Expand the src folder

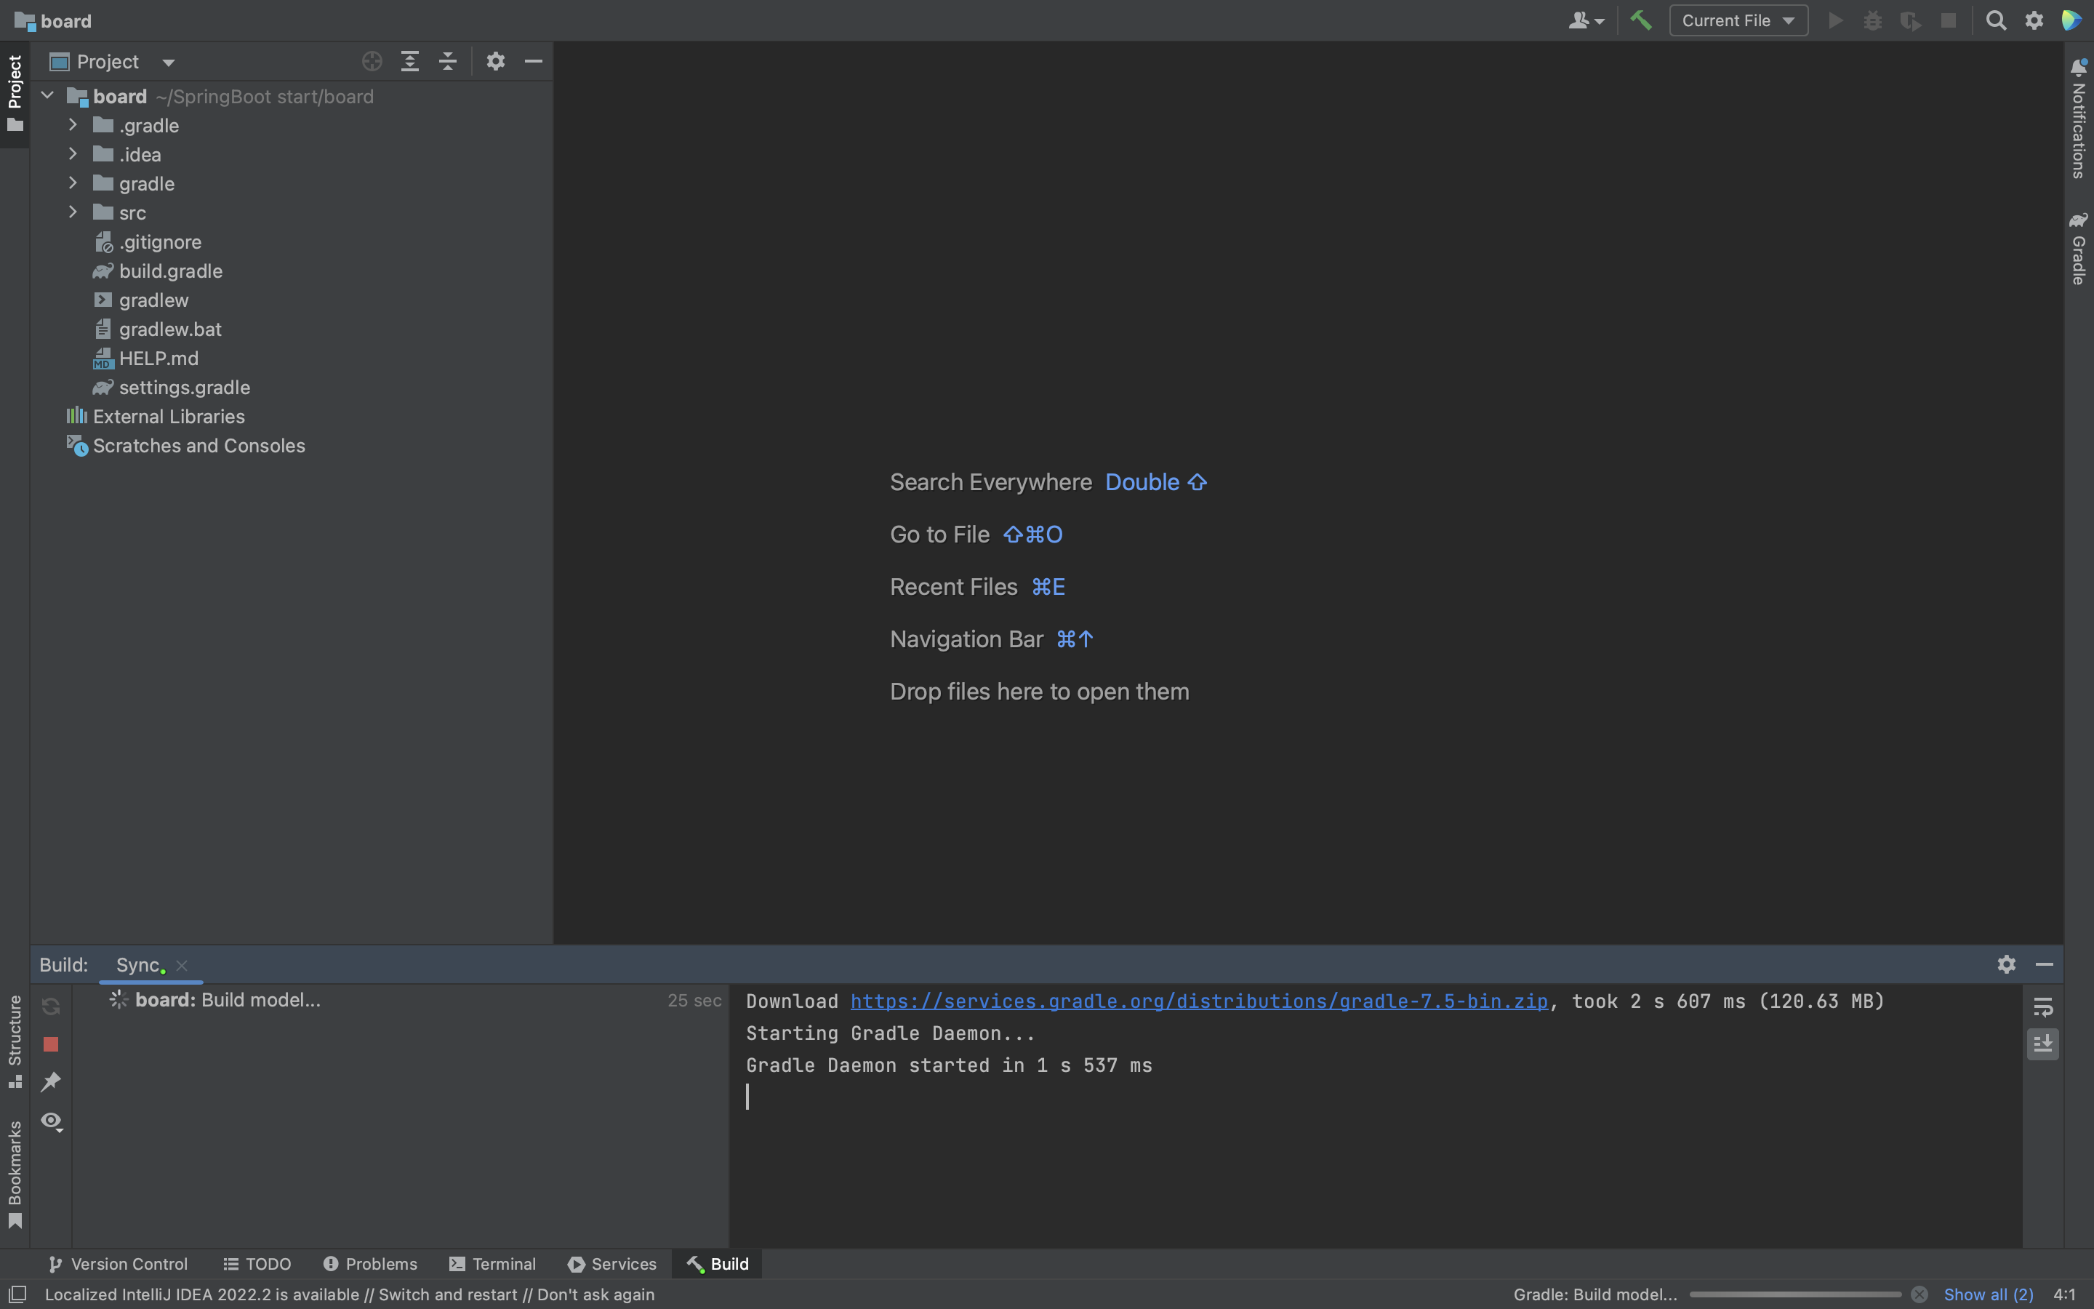coord(73,212)
